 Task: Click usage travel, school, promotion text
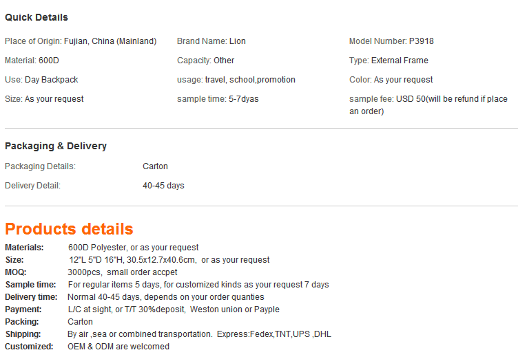pos(236,80)
